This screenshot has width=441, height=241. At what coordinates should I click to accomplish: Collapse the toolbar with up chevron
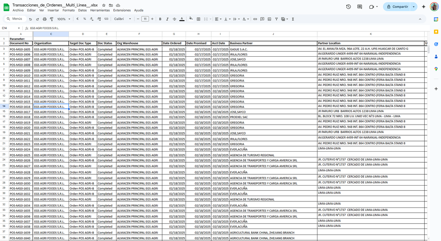click(420, 19)
